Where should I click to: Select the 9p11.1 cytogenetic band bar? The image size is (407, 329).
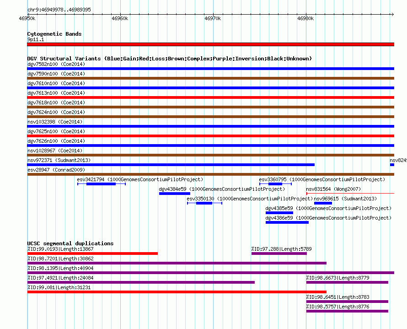coord(210,44)
